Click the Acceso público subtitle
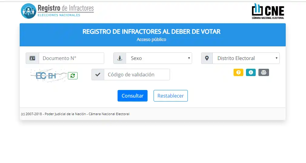This screenshot has width=306, height=163. pyautogui.click(x=151, y=40)
